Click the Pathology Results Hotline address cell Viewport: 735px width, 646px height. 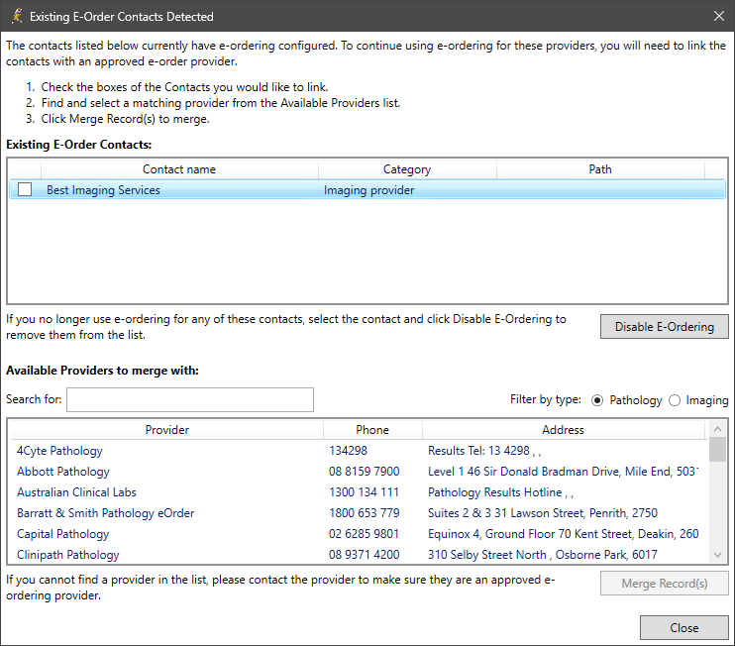tap(500, 492)
